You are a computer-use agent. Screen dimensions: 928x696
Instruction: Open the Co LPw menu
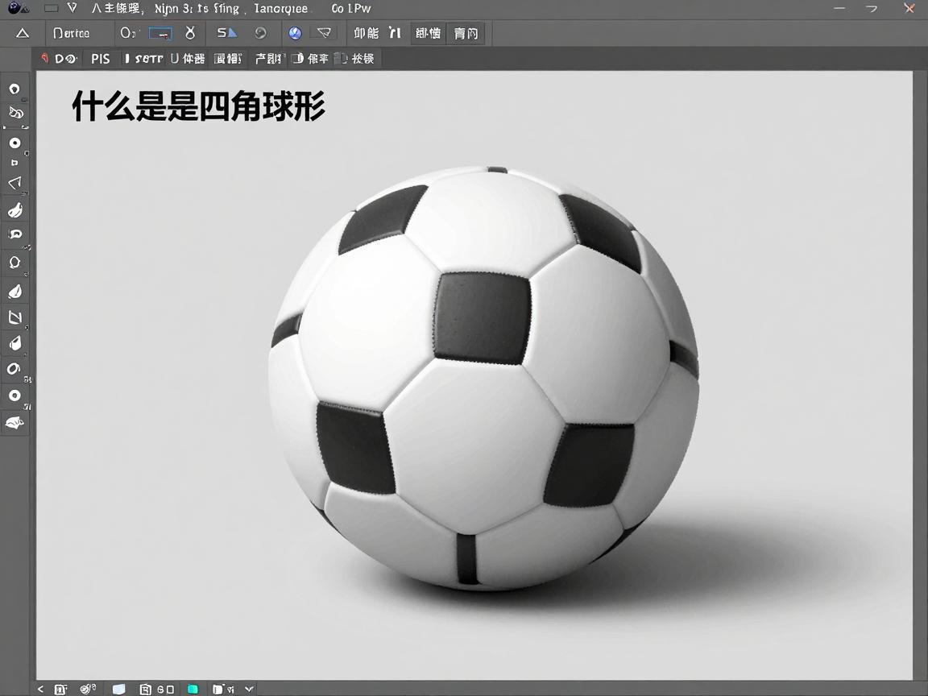pos(350,9)
